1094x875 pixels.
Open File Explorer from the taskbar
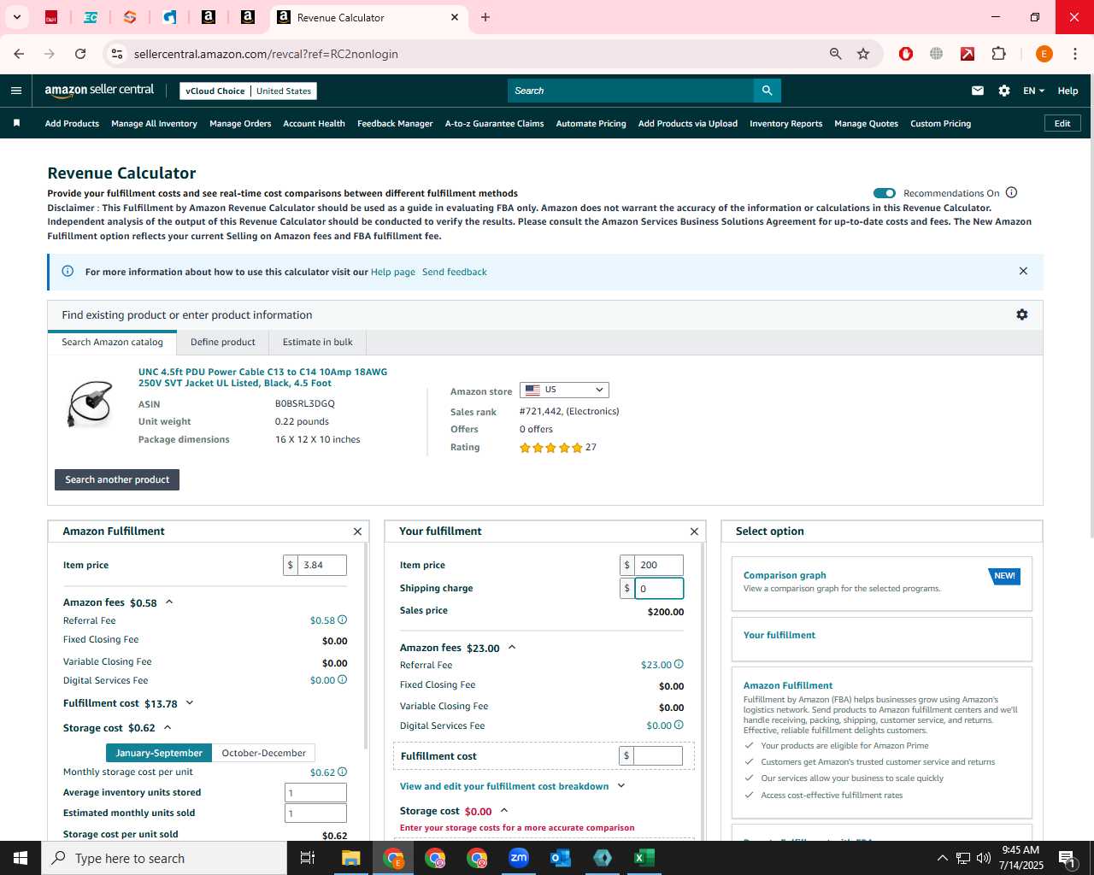pyautogui.click(x=351, y=858)
